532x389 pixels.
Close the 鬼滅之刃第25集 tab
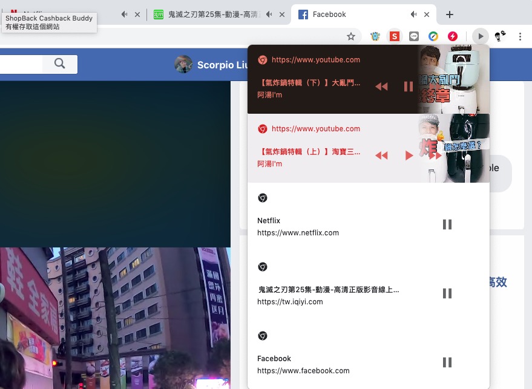pos(282,15)
